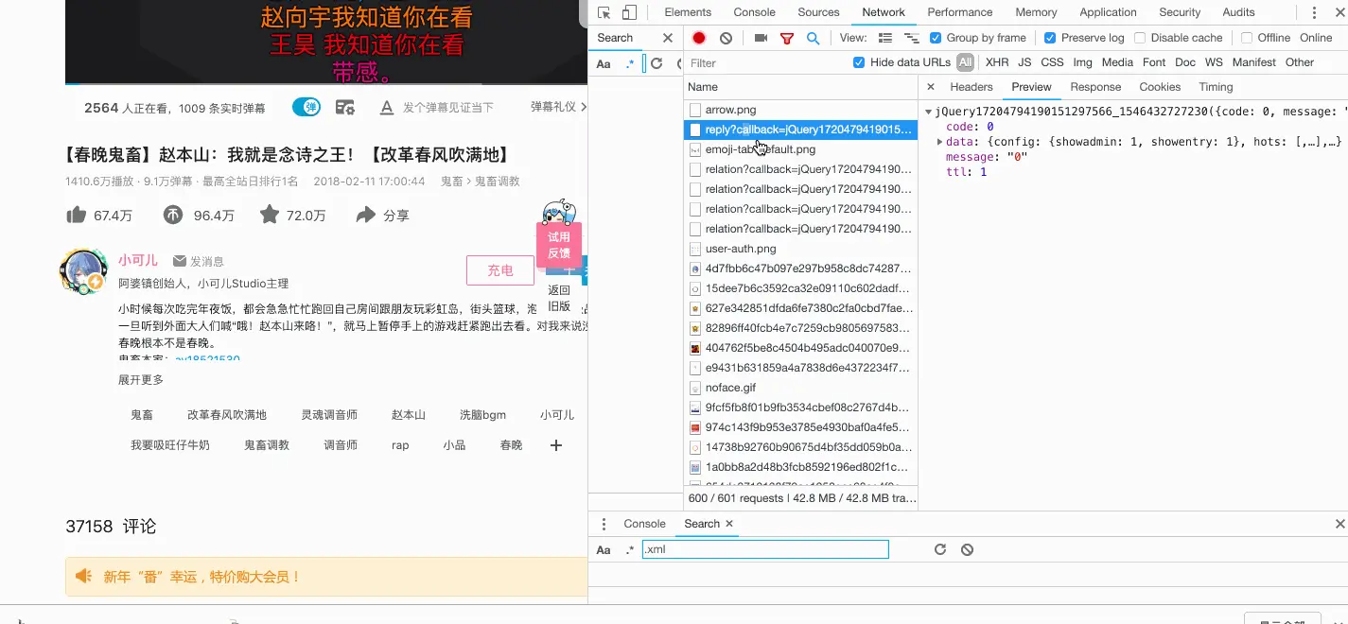1348x624 pixels.
Task: Toggle regex option in bottom search
Action: pyautogui.click(x=630, y=549)
